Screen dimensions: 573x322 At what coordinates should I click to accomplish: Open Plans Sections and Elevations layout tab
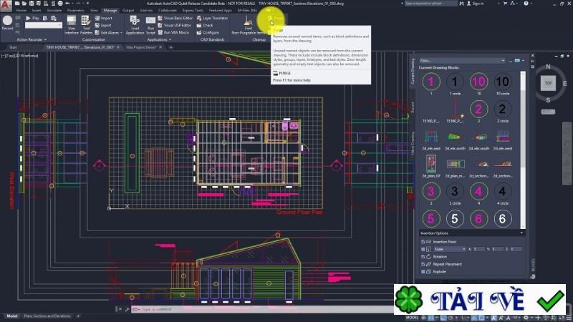click(x=47, y=316)
